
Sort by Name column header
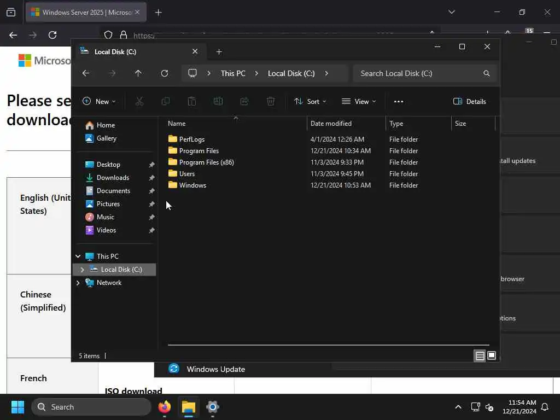(x=236, y=123)
